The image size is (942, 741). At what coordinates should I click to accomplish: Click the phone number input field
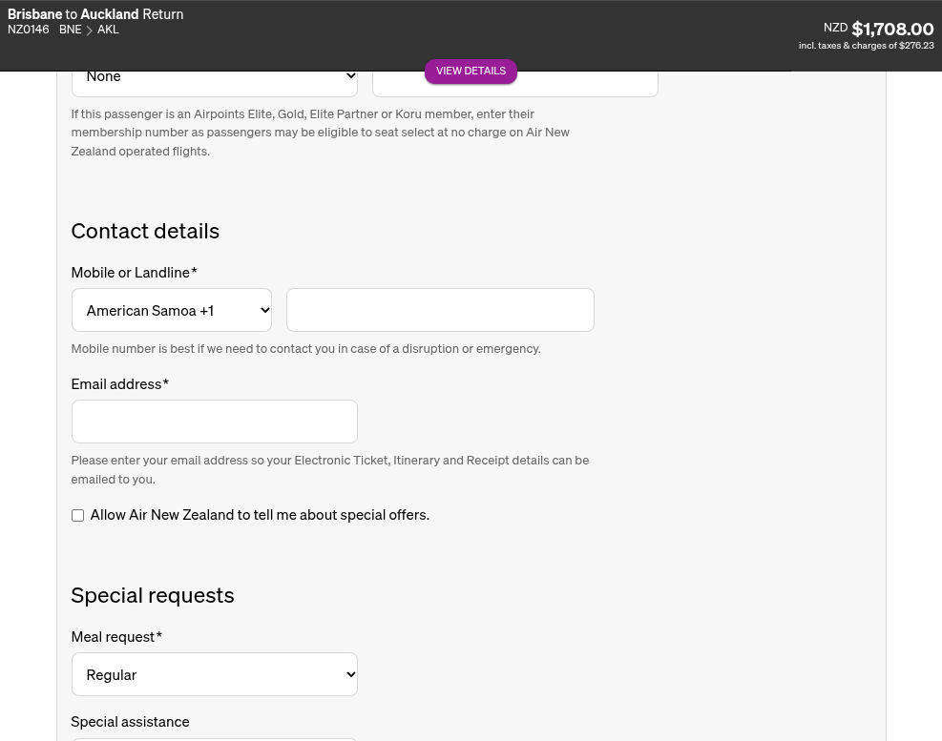point(440,310)
